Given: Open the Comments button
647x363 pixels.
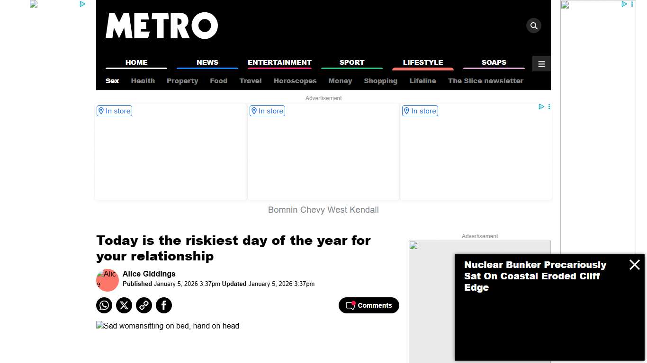Looking at the screenshot, I should coord(368,305).
